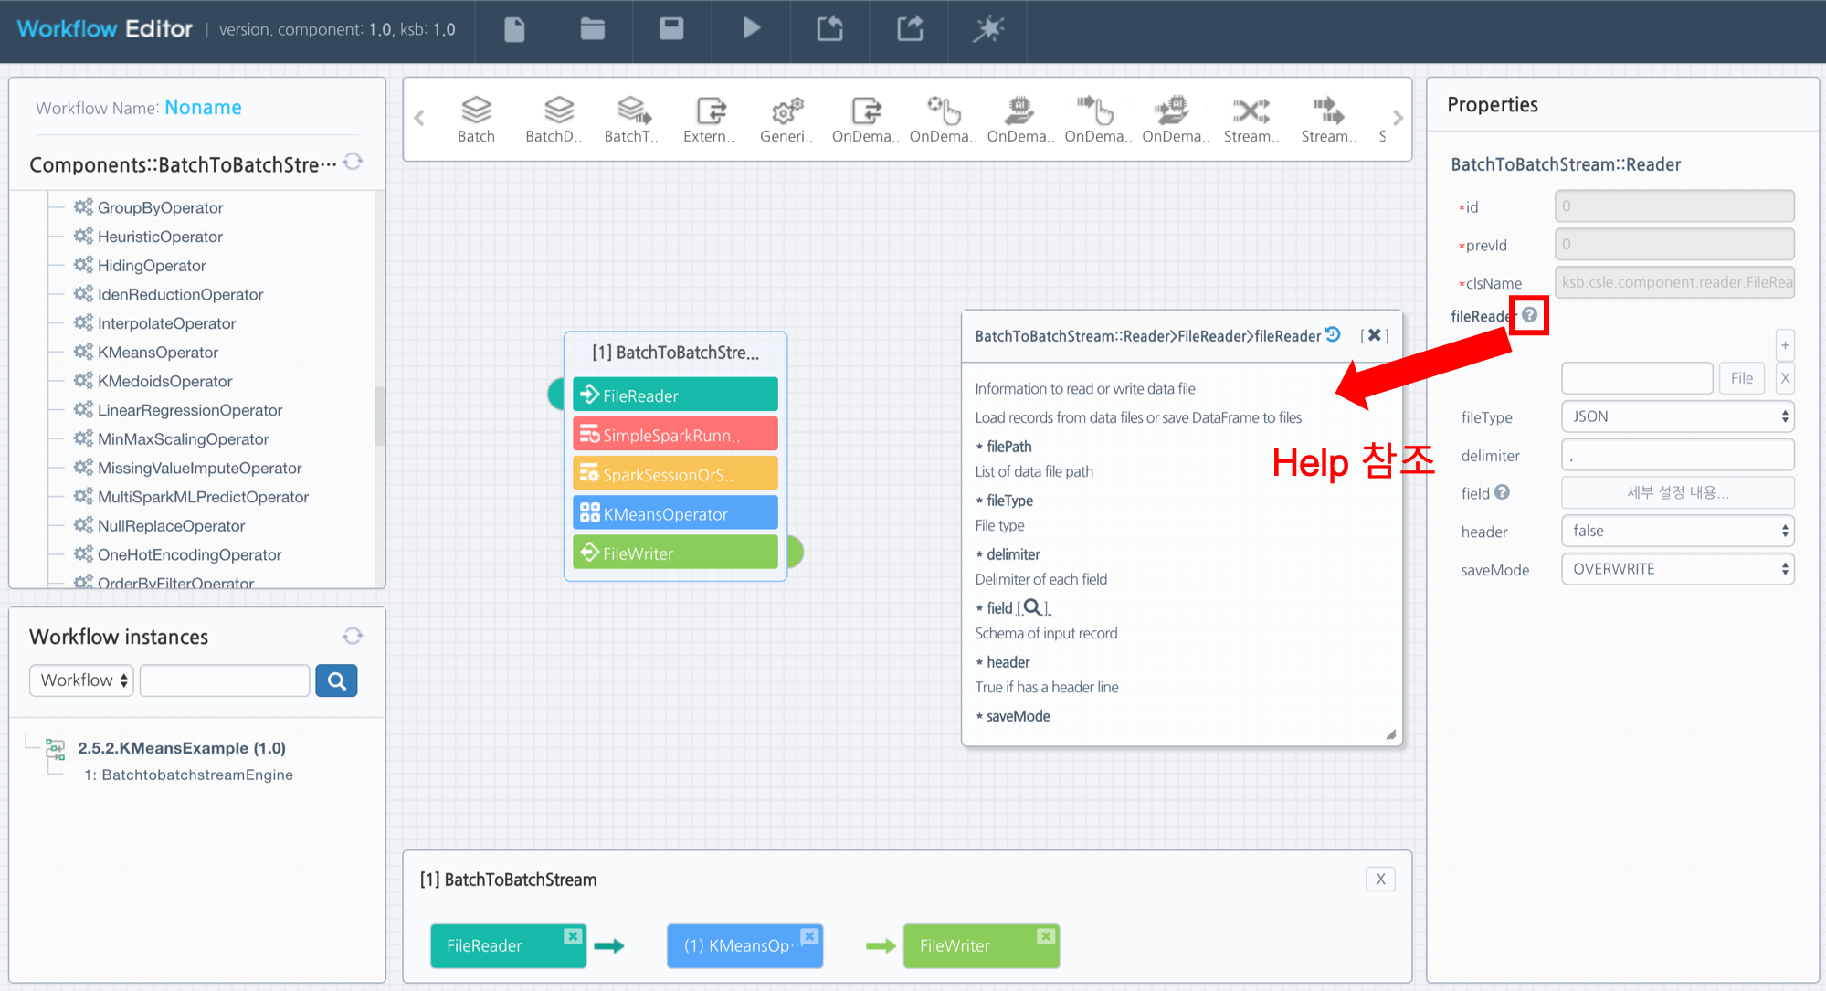Image resolution: width=1826 pixels, height=991 pixels.
Task: Select GroupByOperator in component tree
Action: 160,207
